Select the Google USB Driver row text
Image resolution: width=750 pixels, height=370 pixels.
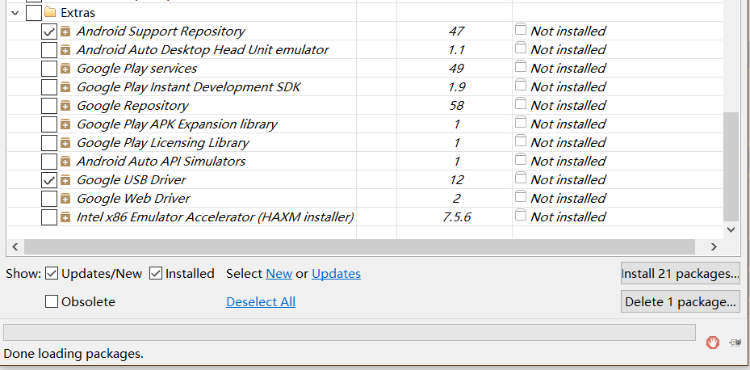point(131,180)
